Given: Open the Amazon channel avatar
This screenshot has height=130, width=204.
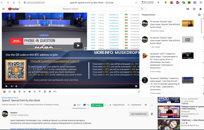Looking at the screenshot, I should click(x=5, y=114).
